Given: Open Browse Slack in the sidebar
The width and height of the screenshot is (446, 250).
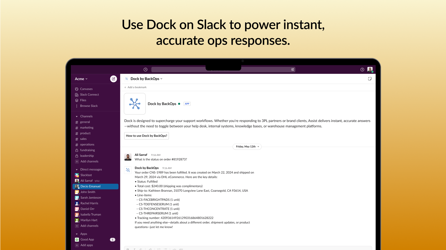Looking at the screenshot, I should [89, 106].
